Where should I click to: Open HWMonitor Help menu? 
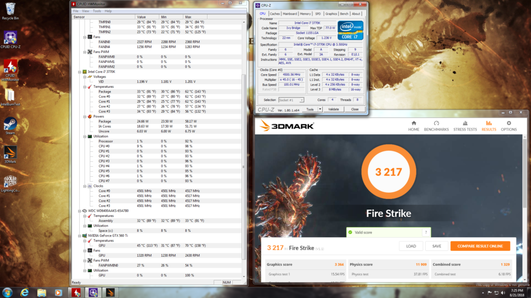point(108,11)
